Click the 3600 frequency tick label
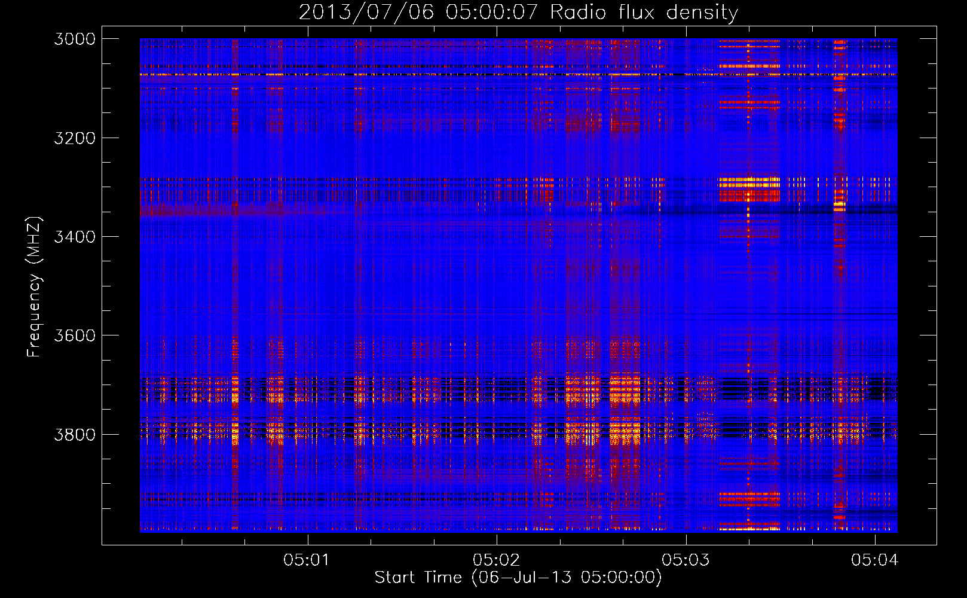 [x=75, y=335]
